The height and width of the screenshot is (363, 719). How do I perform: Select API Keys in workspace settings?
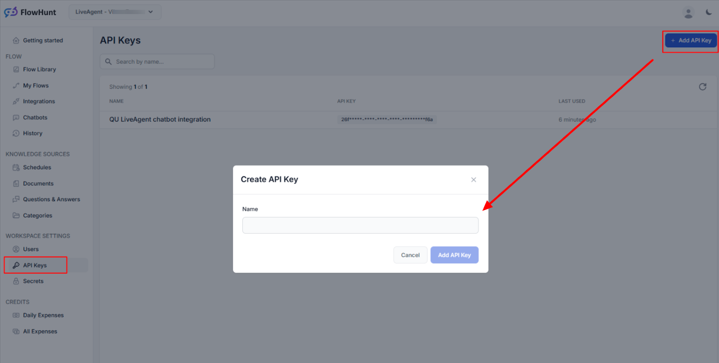35,265
